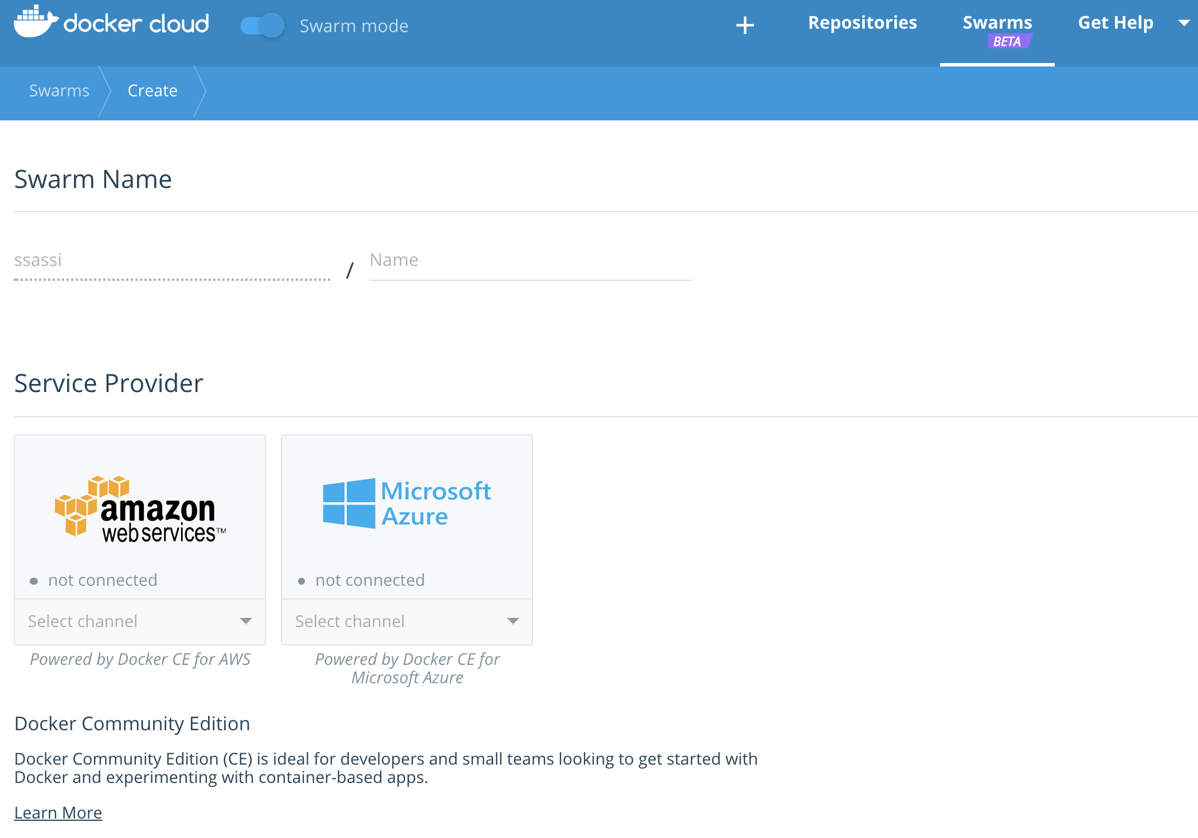Click the Create breadcrumb

click(x=152, y=91)
